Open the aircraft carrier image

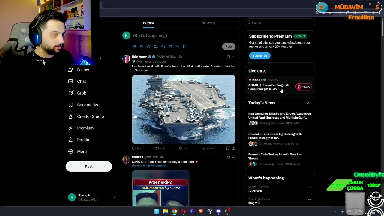[x=184, y=109]
